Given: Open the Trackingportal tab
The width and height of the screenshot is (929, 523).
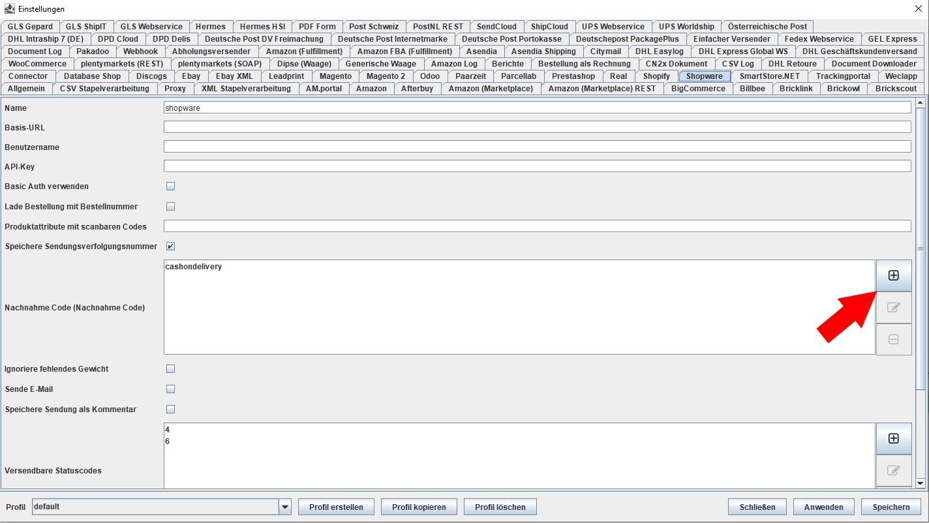Looking at the screenshot, I should [x=843, y=76].
